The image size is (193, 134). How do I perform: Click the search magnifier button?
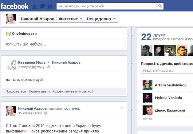click(x=160, y=6)
